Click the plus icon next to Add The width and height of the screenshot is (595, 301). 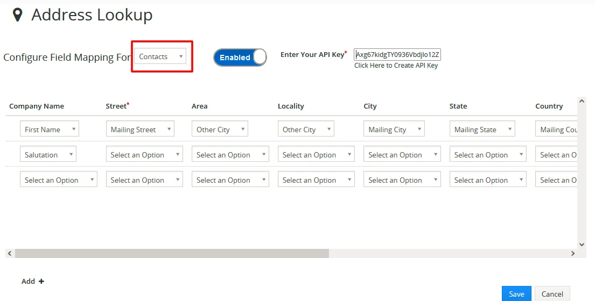click(41, 281)
